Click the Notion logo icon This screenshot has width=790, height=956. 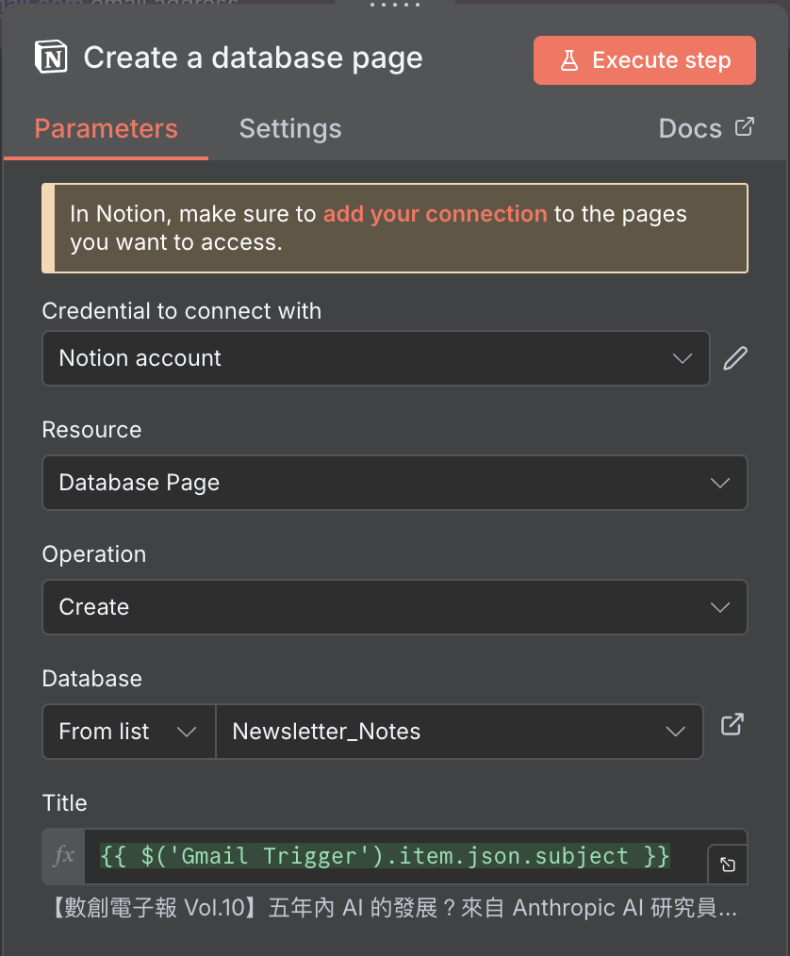pyautogui.click(x=52, y=58)
